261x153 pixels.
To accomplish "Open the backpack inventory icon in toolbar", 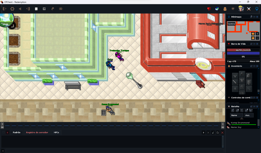I will 225,9.
